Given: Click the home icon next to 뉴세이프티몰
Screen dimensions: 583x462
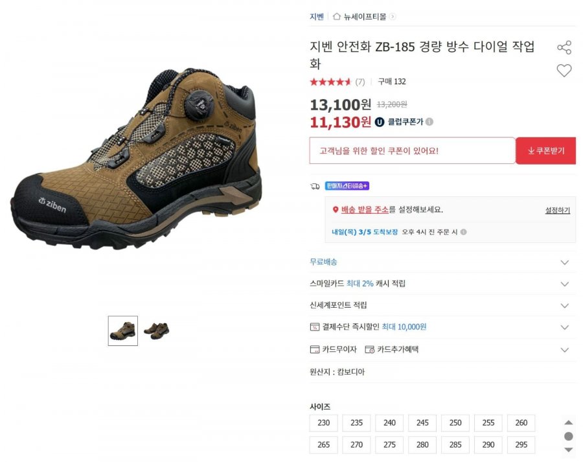Looking at the screenshot, I should click(x=336, y=17).
